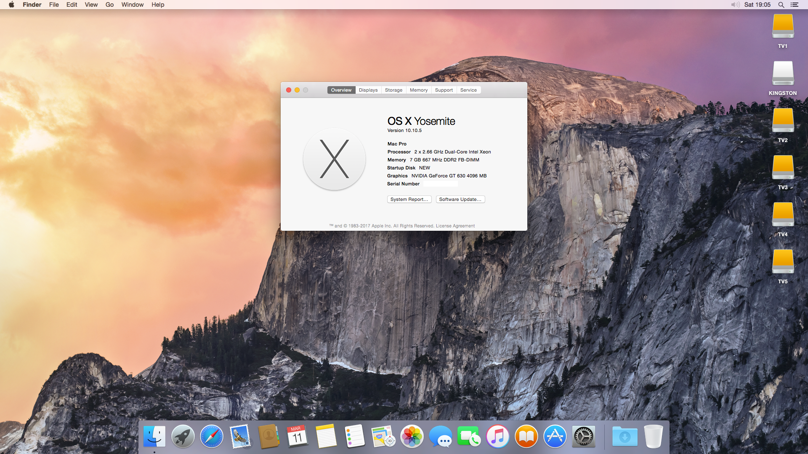Open the Memory tab

click(419, 90)
